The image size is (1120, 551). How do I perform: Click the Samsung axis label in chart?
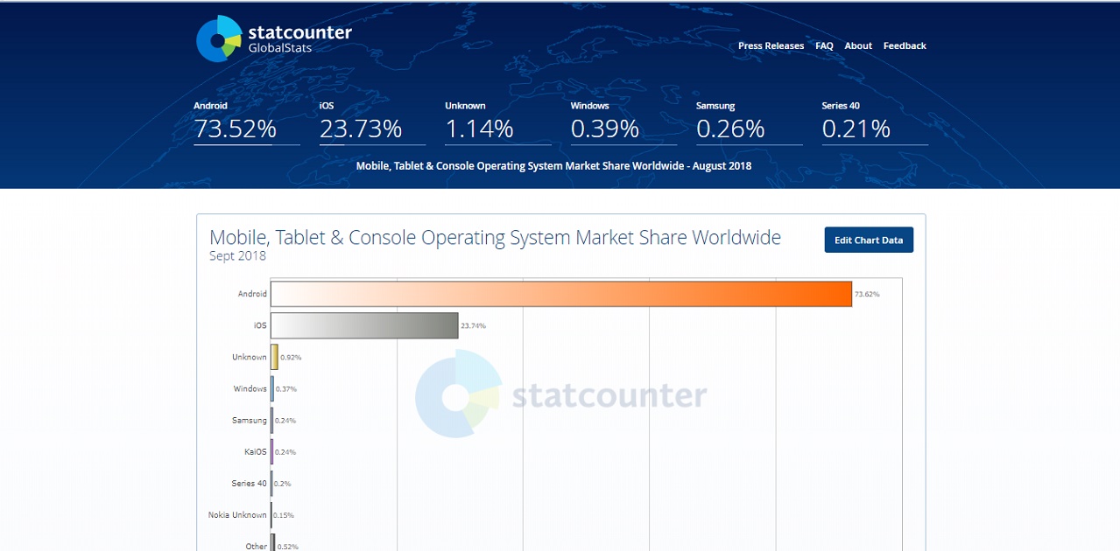point(250,420)
